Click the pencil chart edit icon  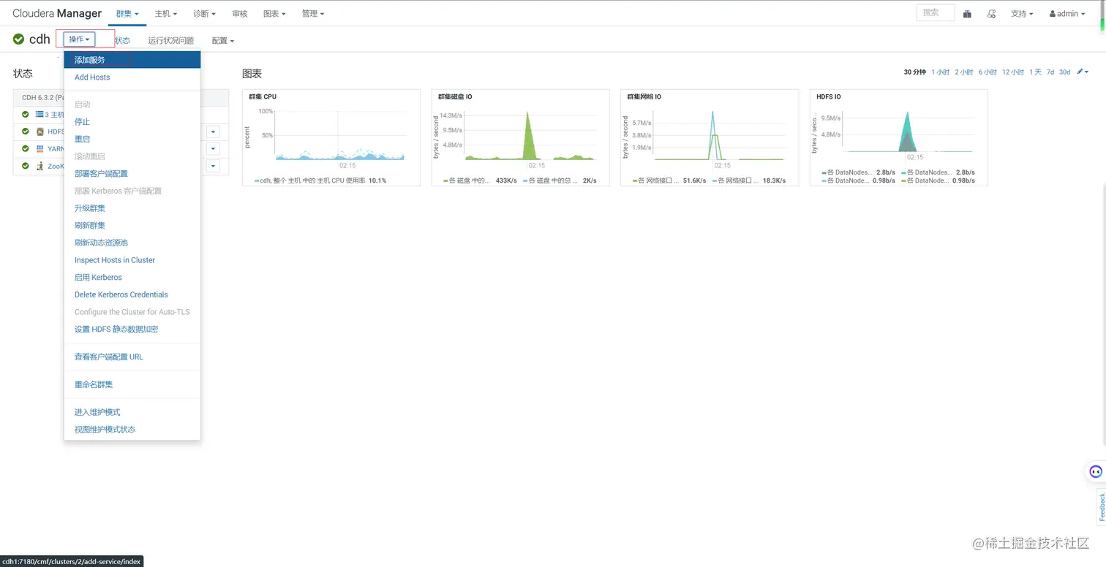(1083, 72)
